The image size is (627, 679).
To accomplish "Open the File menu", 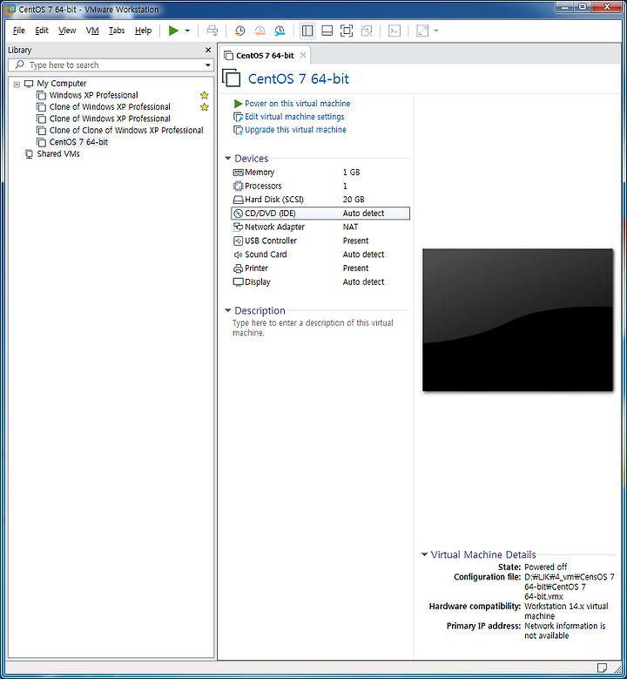I will pyautogui.click(x=19, y=31).
